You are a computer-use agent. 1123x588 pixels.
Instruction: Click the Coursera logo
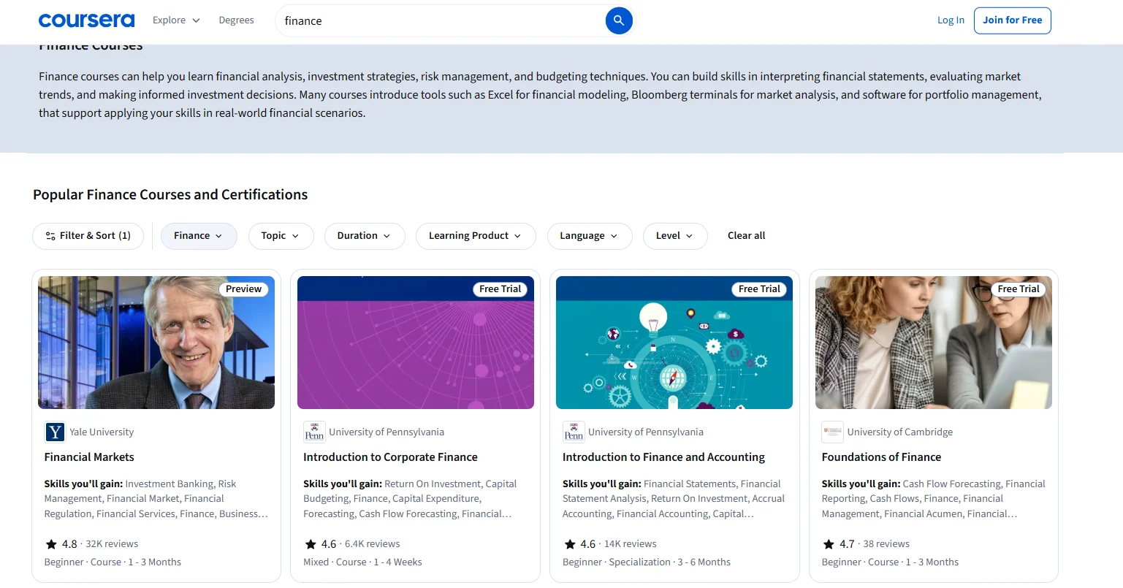[86, 20]
